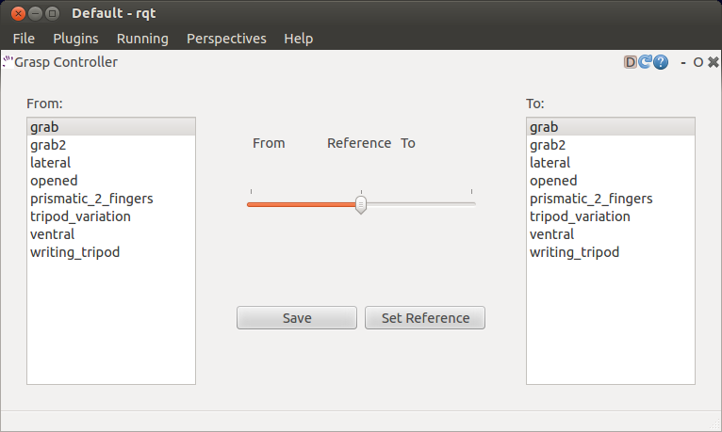Click the D dock-widget icon in plugin header
Viewport: 722px width, 432px height.
631,62
